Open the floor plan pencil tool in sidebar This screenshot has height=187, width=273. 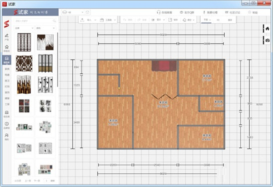pyautogui.click(x=7, y=35)
